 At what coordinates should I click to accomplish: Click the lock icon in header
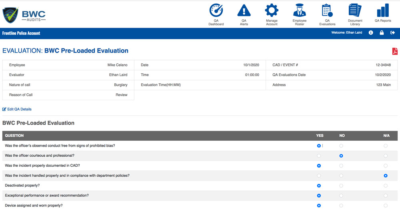382,33
